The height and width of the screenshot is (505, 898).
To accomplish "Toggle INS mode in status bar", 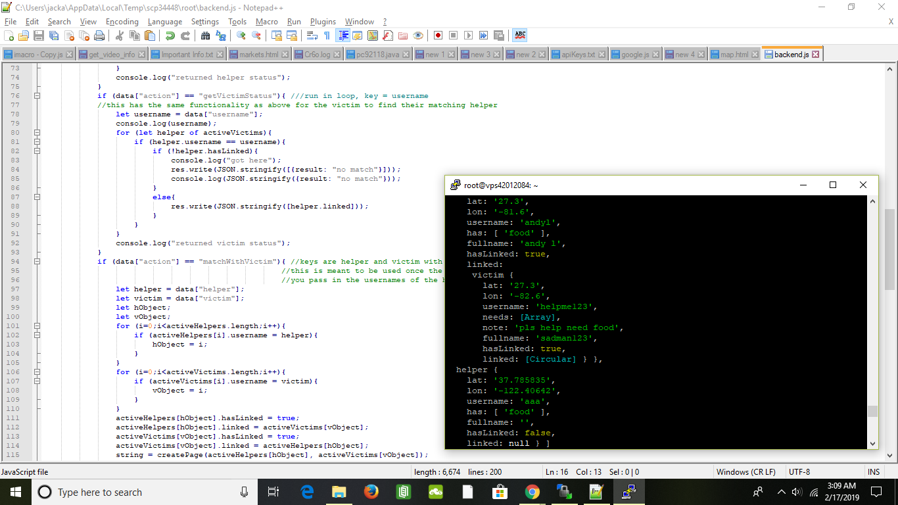I will click(x=874, y=471).
